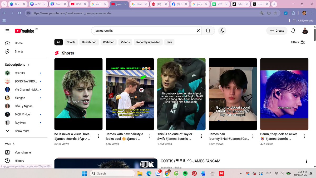Go back in Chrome
Image resolution: width=316 pixels, height=178 pixels.
tap(5, 13)
